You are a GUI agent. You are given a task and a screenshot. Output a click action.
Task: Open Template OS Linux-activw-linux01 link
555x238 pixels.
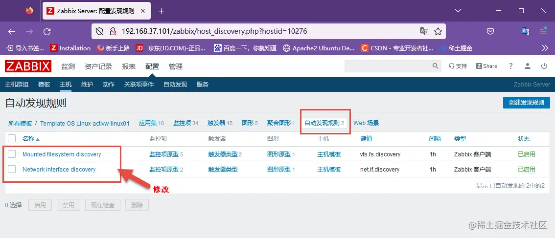click(85, 124)
